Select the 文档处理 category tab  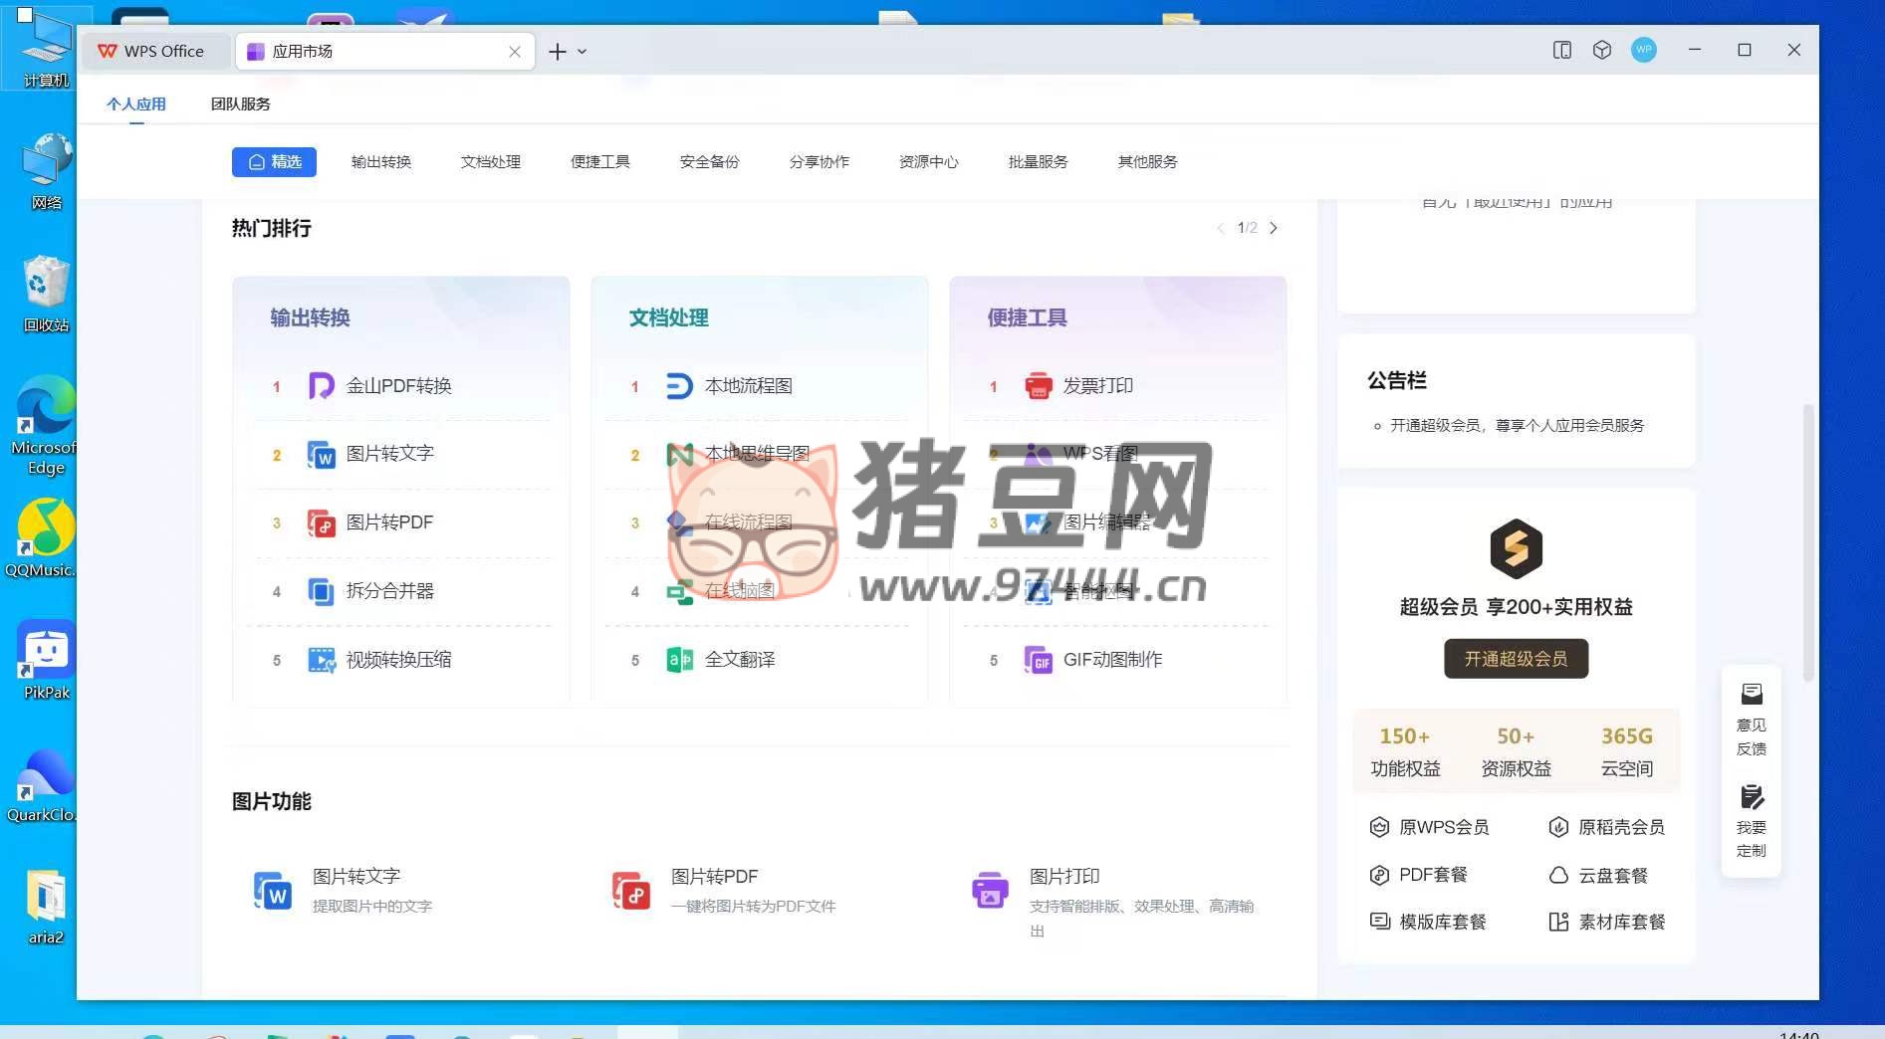(x=490, y=162)
